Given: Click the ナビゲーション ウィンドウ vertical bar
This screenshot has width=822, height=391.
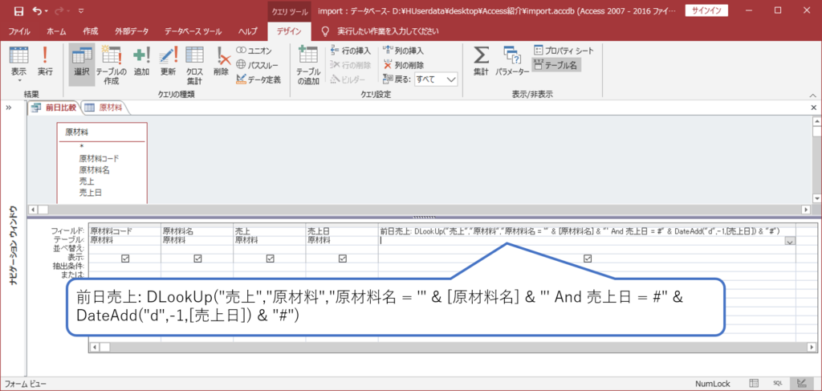Looking at the screenshot, I should [13, 246].
